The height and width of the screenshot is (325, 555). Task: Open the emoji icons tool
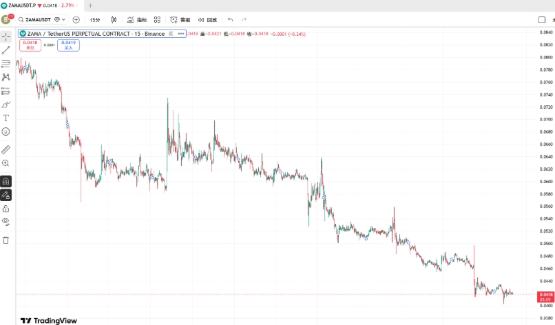point(6,132)
